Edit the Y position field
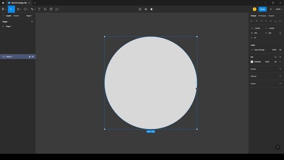The width and height of the screenshot is (284, 160). click(272, 28)
